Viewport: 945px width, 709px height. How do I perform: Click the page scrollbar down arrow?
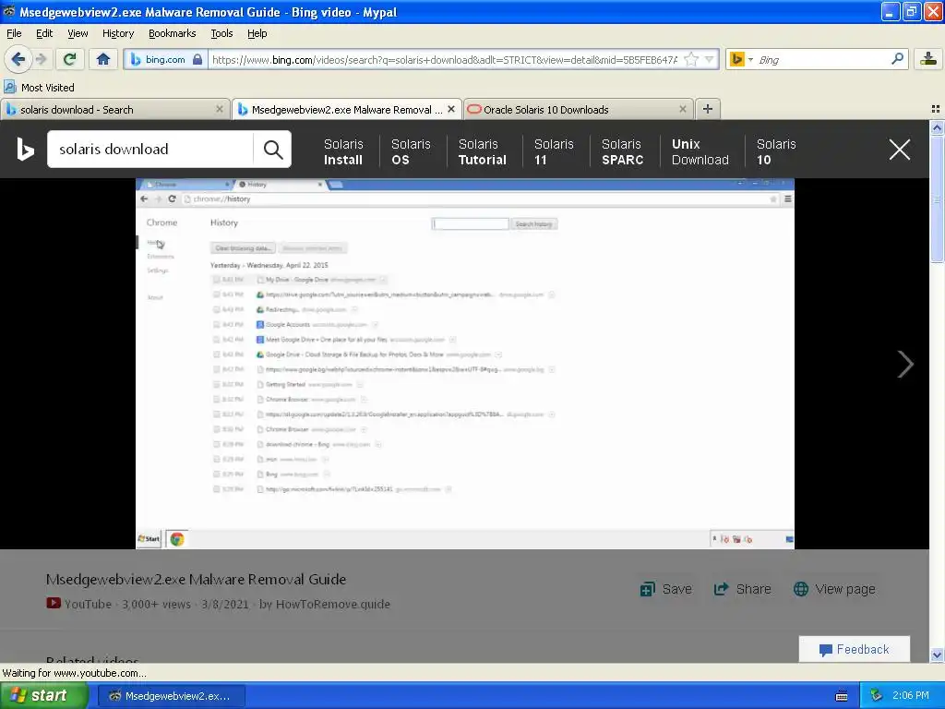click(937, 655)
